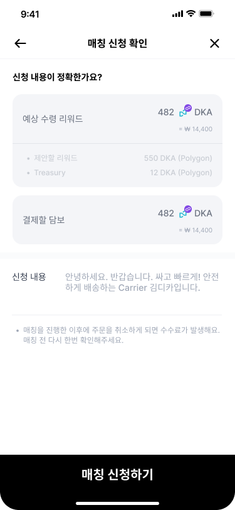Tap ₩ 14,400 under 결제할 담보

pos(196,231)
